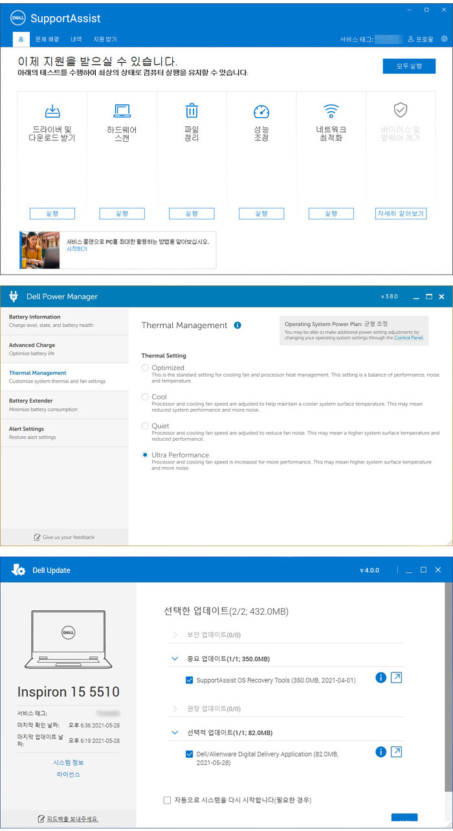
Task: Open the 프로필 profile in SupportAssist
Action: (421, 39)
